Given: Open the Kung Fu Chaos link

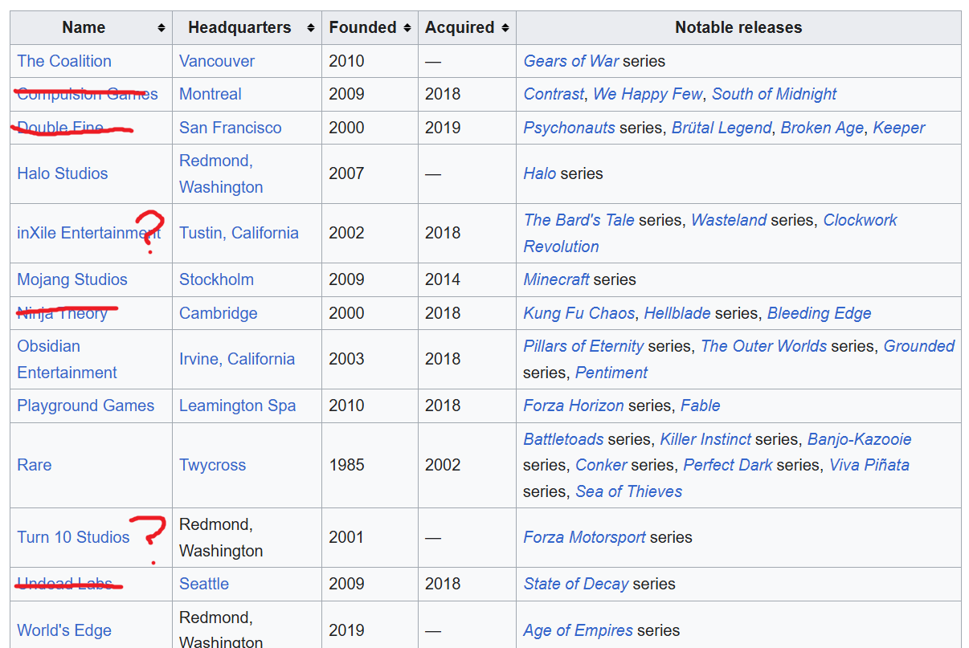Looking at the screenshot, I should (579, 313).
